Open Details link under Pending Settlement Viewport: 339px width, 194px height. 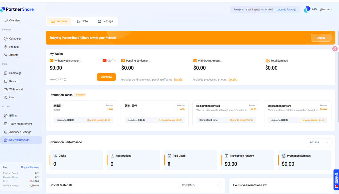(x=178, y=80)
